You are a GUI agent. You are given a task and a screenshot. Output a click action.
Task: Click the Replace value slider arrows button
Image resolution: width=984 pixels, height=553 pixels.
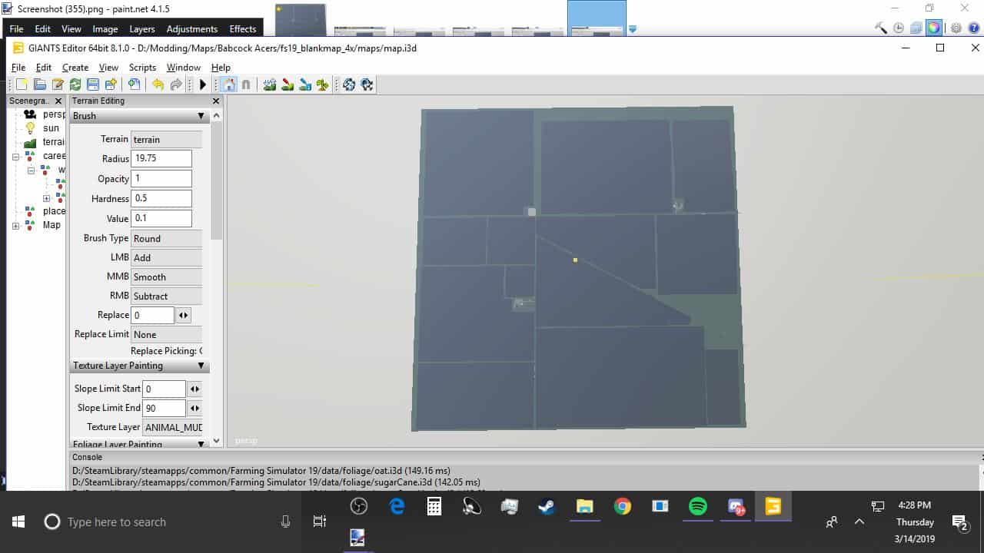[x=184, y=315]
